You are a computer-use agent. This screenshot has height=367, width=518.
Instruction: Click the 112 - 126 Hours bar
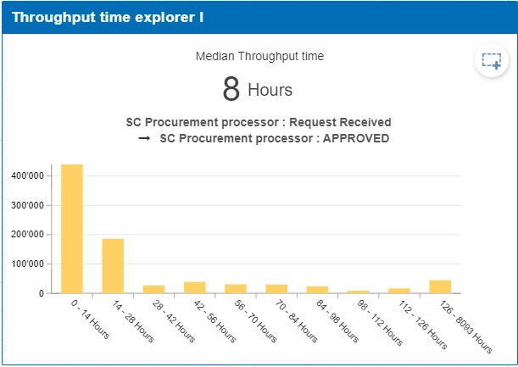399,291
